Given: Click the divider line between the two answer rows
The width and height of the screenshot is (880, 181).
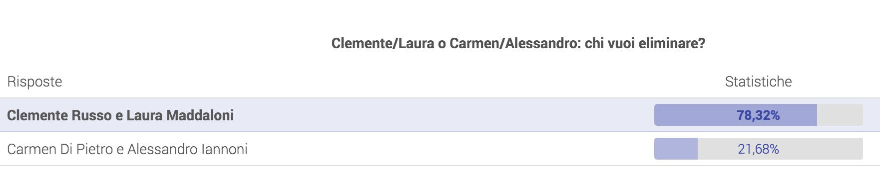Looking at the screenshot, I should [440, 132].
